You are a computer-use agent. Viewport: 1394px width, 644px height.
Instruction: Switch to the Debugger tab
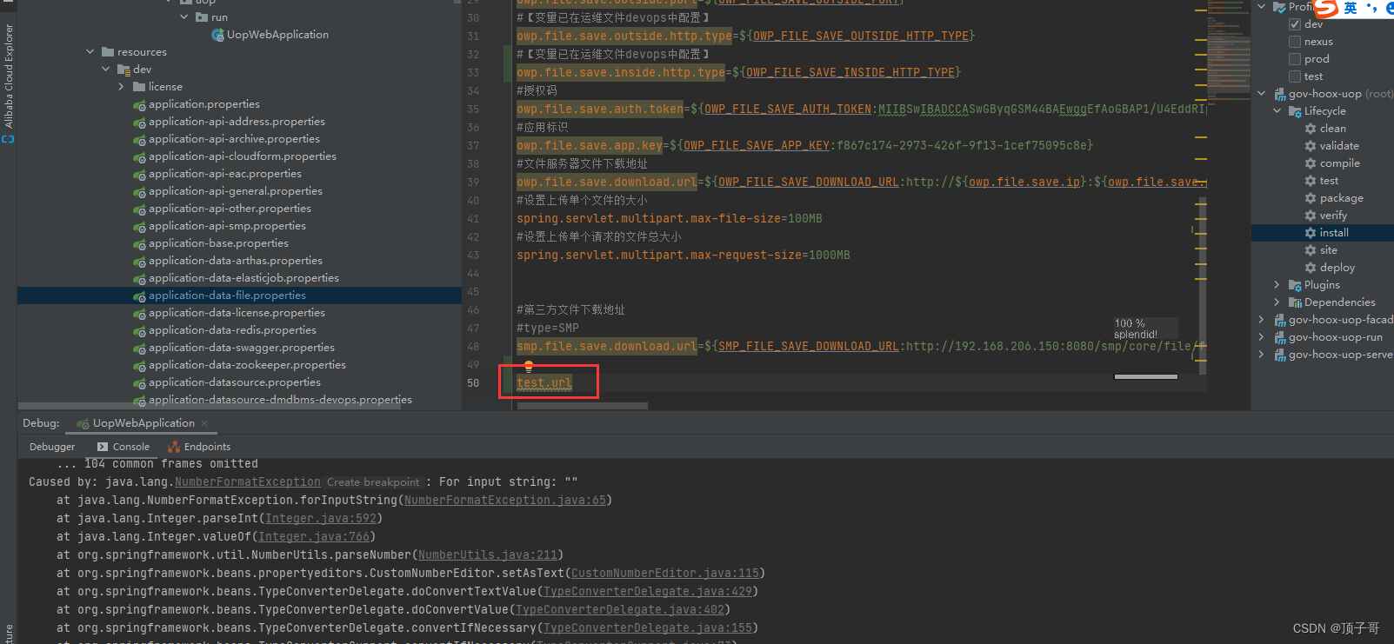(x=52, y=447)
